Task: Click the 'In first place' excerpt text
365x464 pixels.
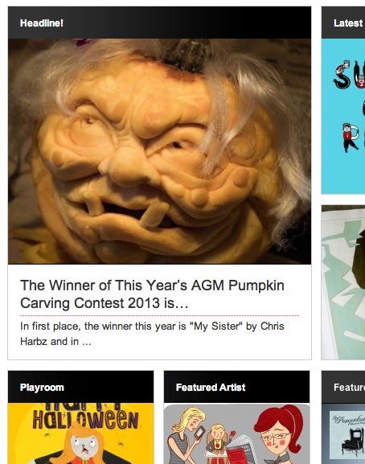Action: pyautogui.click(x=152, y=334)
